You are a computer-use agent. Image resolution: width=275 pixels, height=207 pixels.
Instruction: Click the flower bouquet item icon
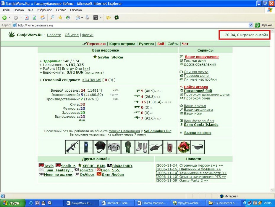184,147
